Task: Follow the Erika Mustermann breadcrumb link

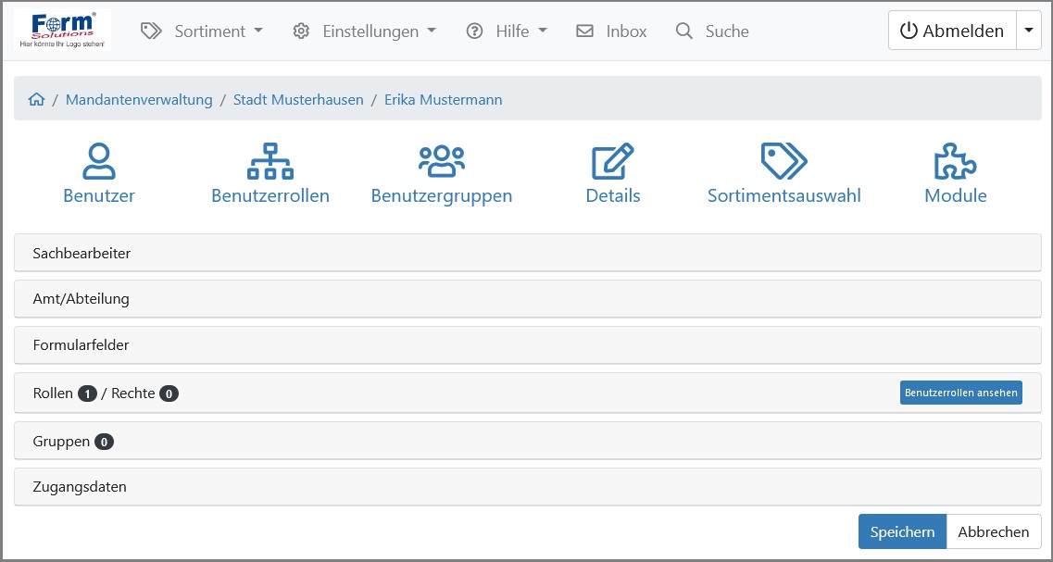Action: pyautogui.click(x=444, y=100)
